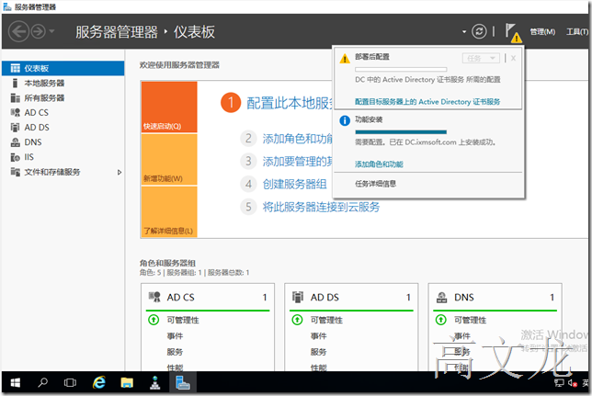
Task: Click 配置此本地服务器 step 1 link
Action: tap(290, 103)
